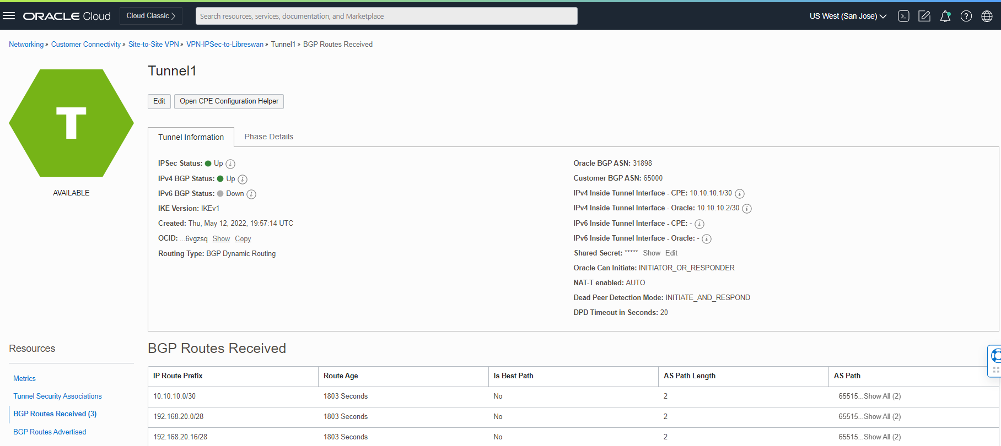Click info icon for IPv4 Inside Tunnel Interface - CPE

tap(740, 194)
